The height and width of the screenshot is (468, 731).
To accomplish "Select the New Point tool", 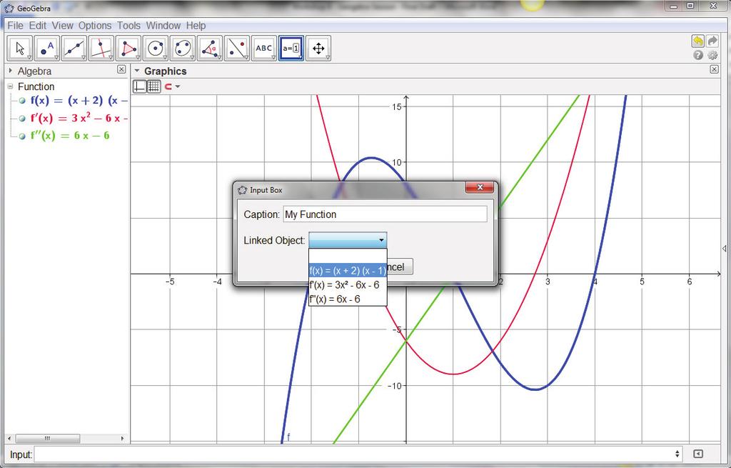I will (x=47, y=48).
